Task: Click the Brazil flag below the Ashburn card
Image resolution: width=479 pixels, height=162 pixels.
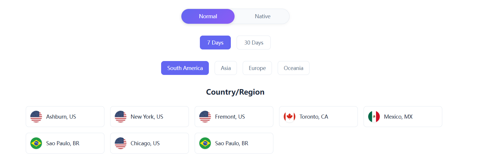Action: [x=36, y=143]
